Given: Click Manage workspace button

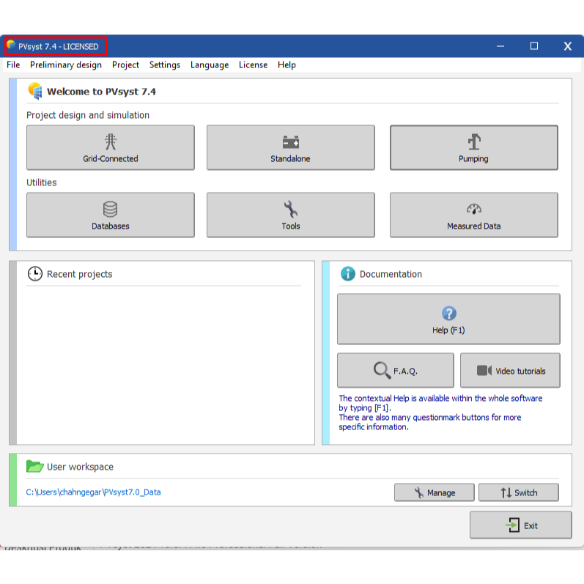Looking at the screenshot, I should coord(434,492).
